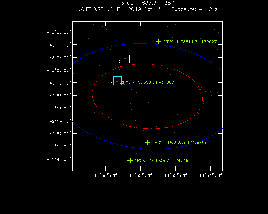Click declination label +42°54'00"
Screen dimensions: 268x214
(59, 121)
